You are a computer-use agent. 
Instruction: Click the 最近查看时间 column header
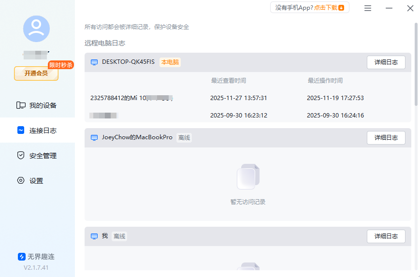pos(229,81)
